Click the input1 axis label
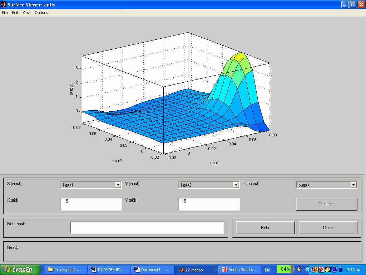 pos(214,163)
